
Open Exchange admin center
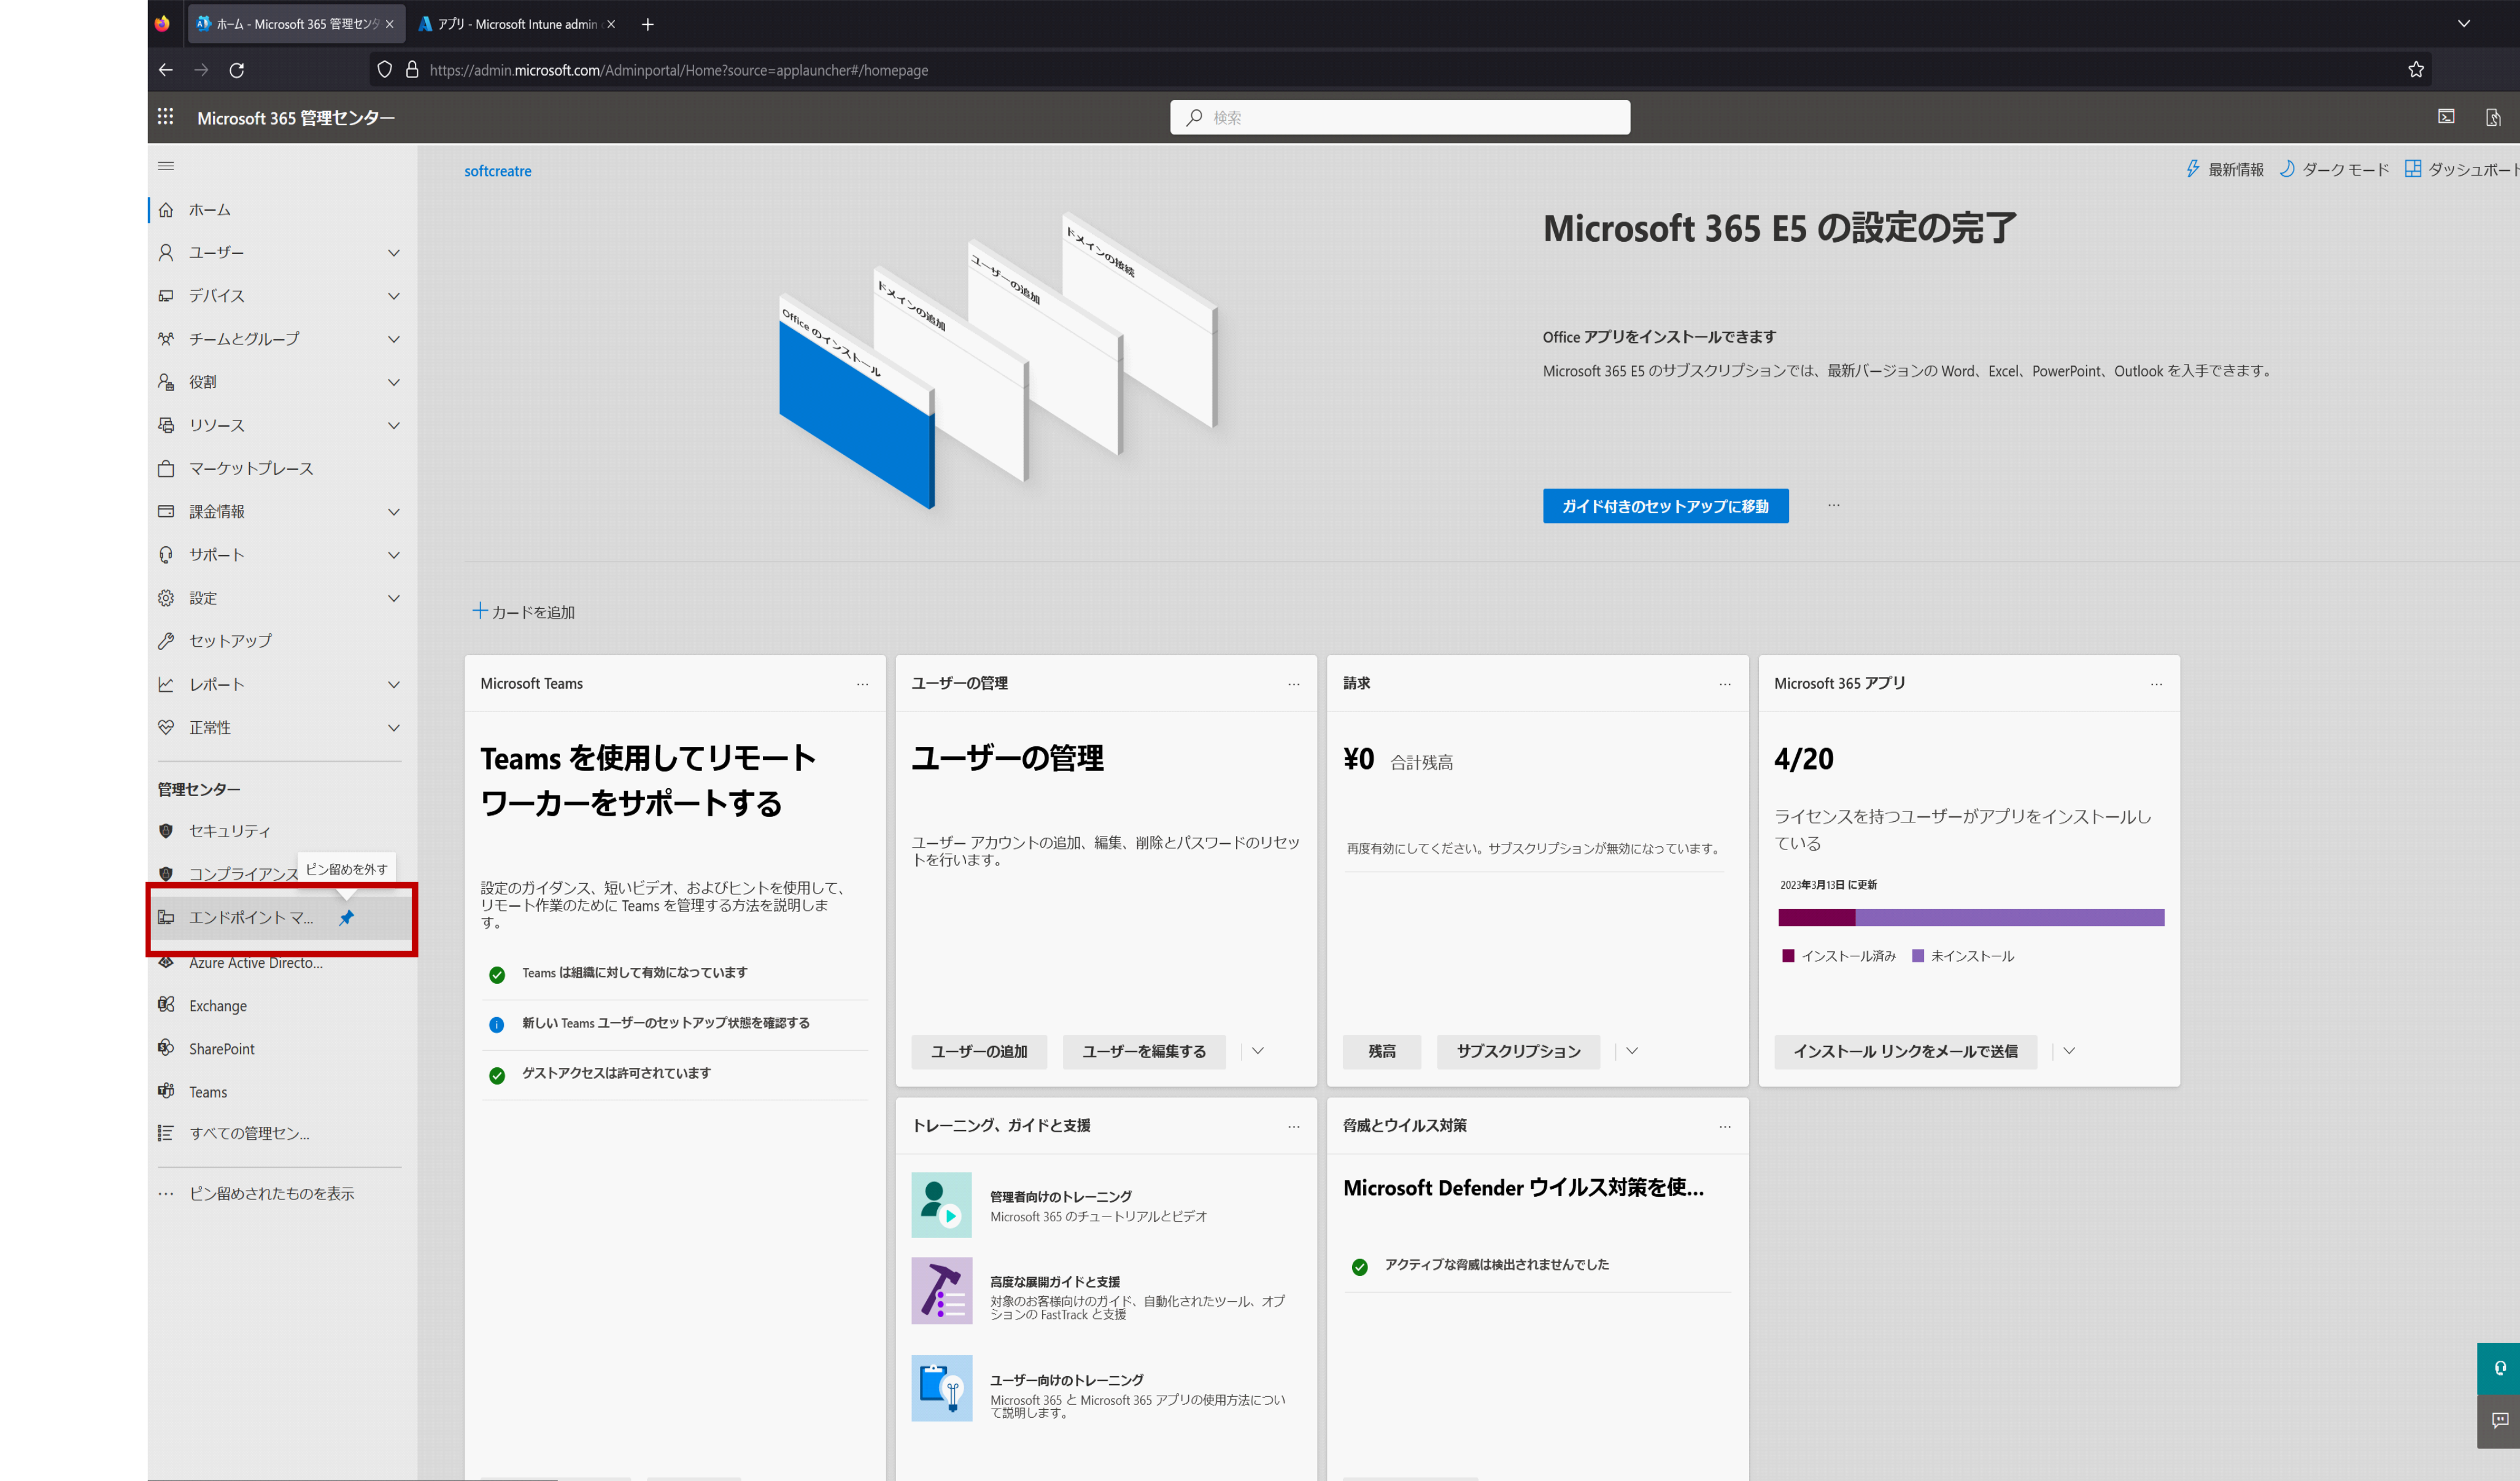(x=282, y=1006)
